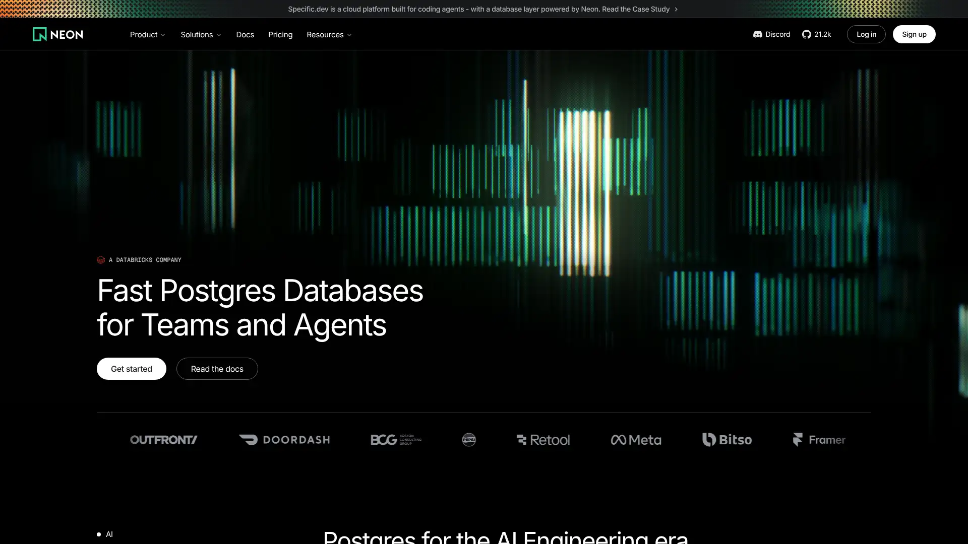Open the Product navigation label
This screenshot has height=544, width=968.
[144, 35]
